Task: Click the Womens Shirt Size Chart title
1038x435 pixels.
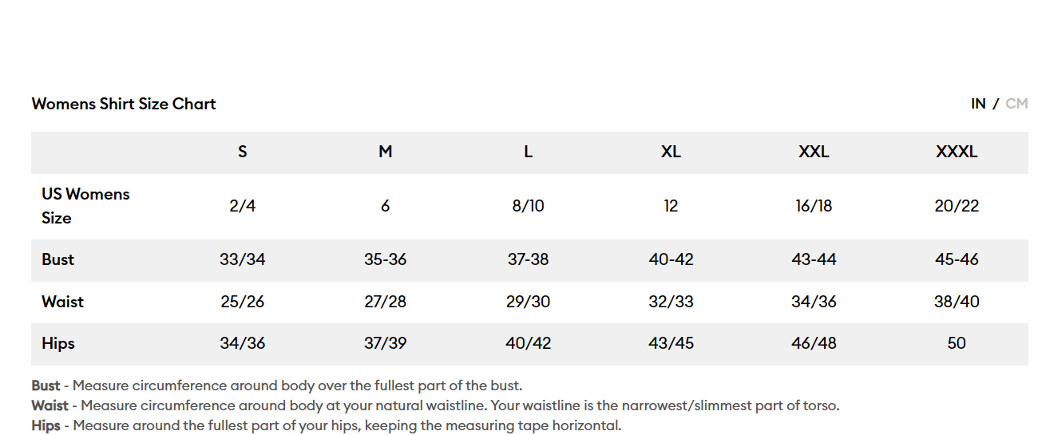Action: click(124, 104)
